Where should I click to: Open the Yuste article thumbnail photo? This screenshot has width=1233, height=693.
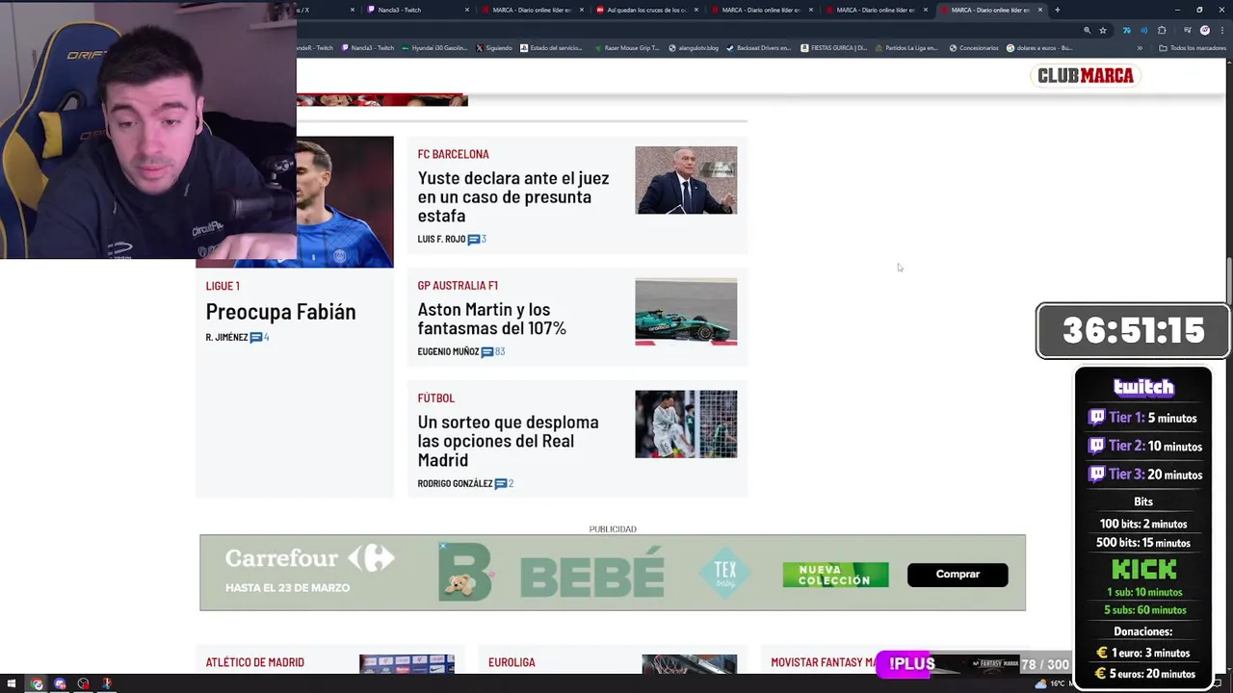click(686, 180)
